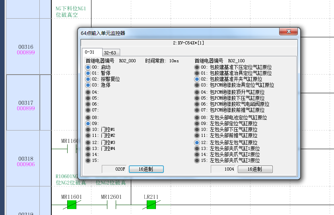This screenshot has height=215, width=334.
Task: Click indicator for 12: 左包头部左包气缸原位
Action: pos(197,143)
